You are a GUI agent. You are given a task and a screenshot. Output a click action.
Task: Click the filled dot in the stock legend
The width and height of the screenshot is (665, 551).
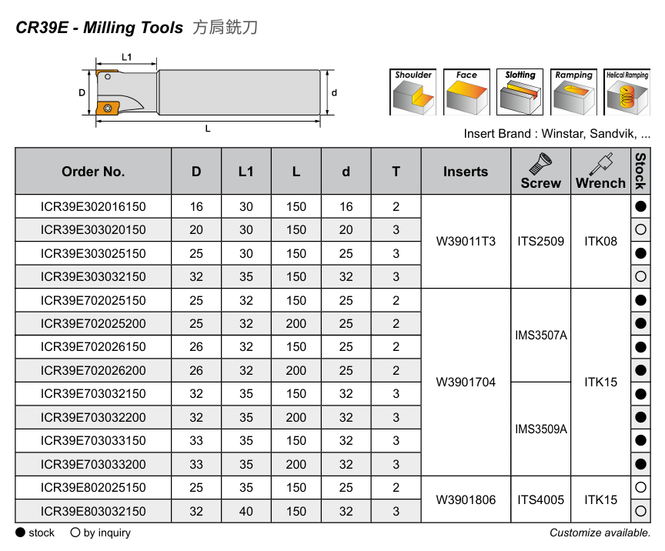pyautogui.click(x=20, y=533)
